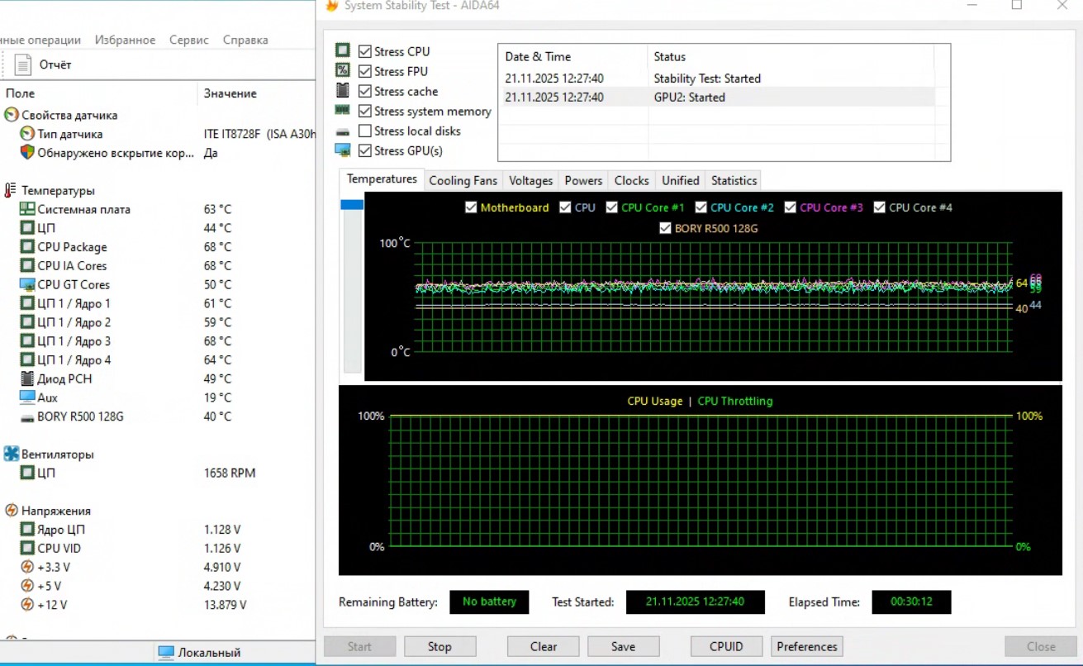
Task: Select the Fans (Вентиляторы) blue fan icon
Action: [x=12, y=454]
